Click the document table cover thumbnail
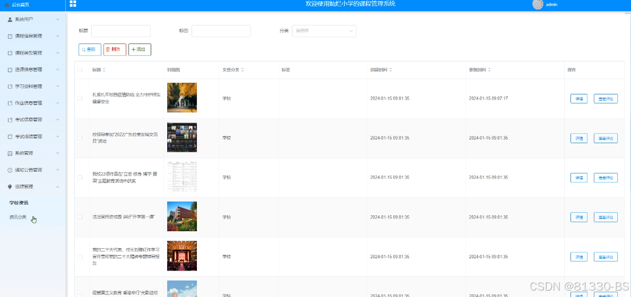This screenshot has height=297, width=631. coord(182,177)
